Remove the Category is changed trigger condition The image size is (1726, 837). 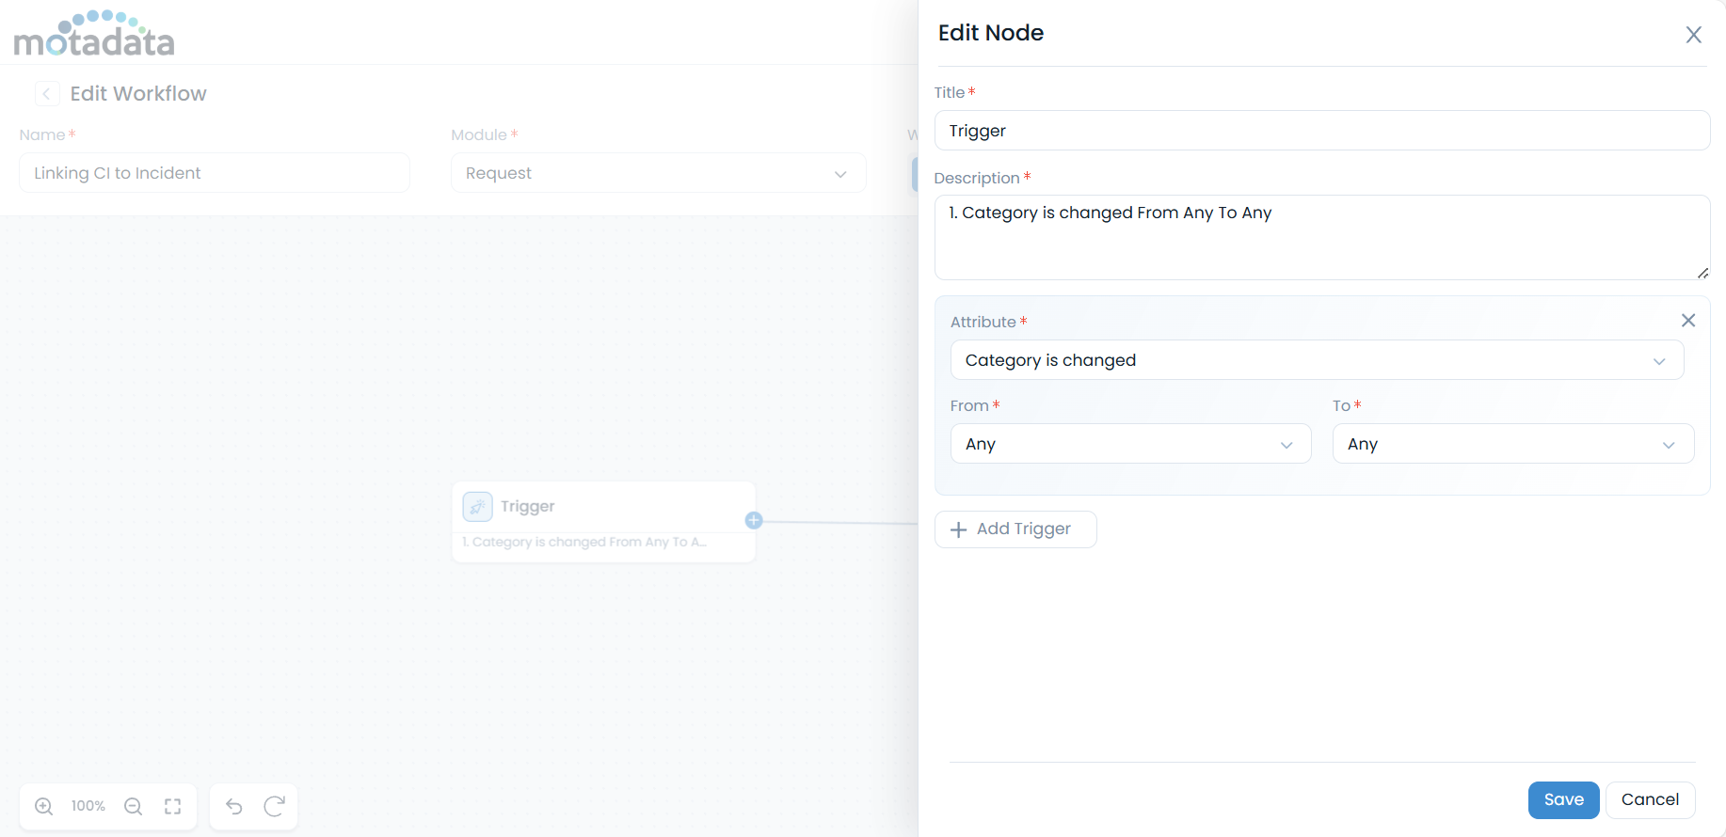[1688, 321]
